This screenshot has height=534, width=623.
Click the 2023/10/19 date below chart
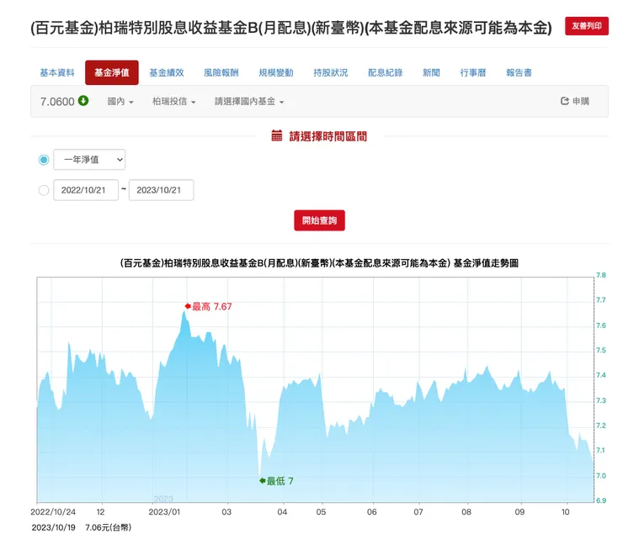(53, 527)
